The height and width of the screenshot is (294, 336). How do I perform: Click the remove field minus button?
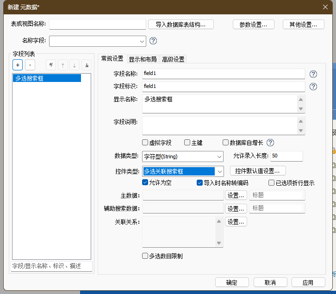30,65
